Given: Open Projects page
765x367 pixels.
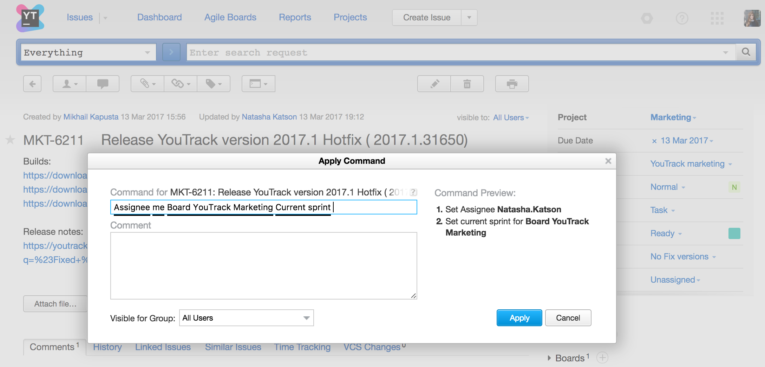Looking at the screenshot, I should 350,17.
